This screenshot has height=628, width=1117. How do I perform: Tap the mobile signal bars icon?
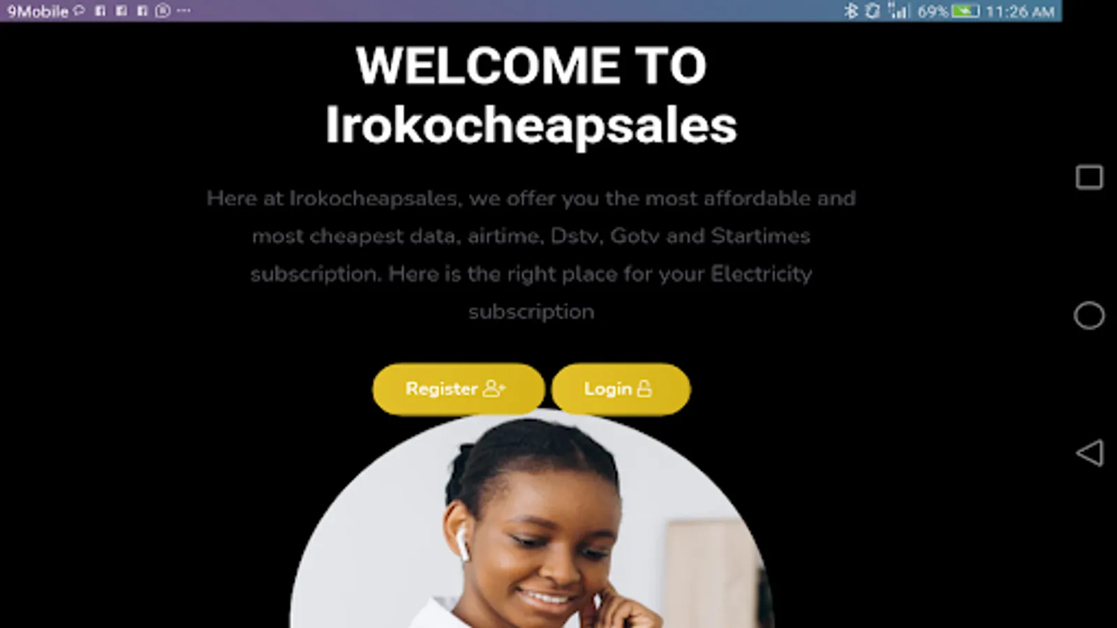click(x=898, y=10)
